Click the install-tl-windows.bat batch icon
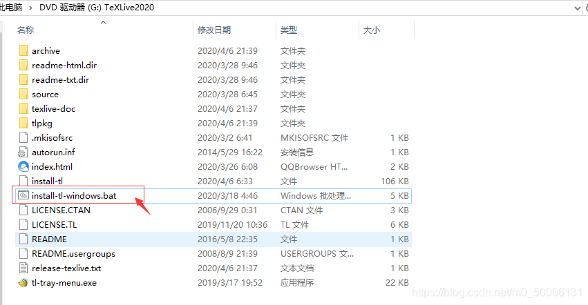The height and width of the screenshot is (305, 588). [x=23, y=195]
